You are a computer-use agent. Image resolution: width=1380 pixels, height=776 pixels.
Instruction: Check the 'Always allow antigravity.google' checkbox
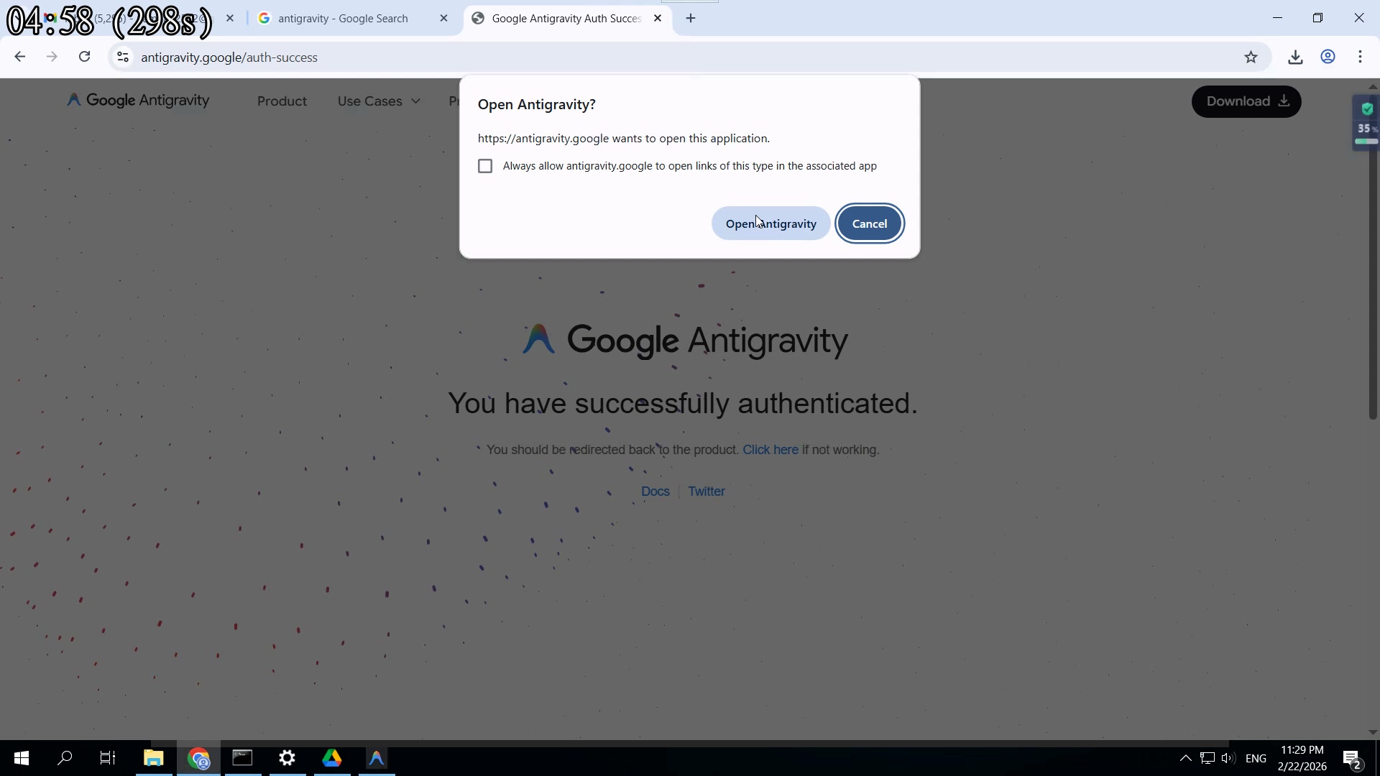[x=485, y=166]
